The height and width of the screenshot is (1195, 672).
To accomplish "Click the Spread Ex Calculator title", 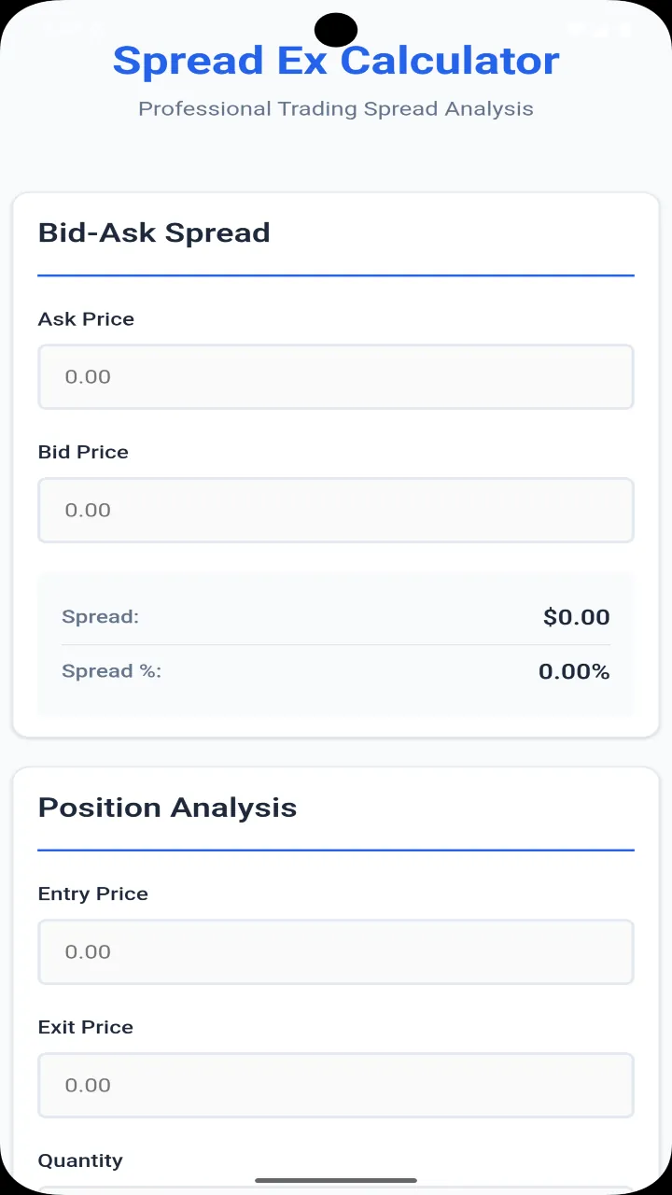I will 336,61.
